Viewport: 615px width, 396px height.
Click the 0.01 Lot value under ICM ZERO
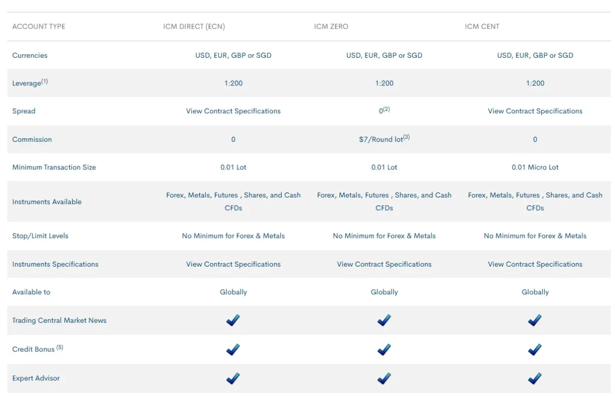pos(384,167)
